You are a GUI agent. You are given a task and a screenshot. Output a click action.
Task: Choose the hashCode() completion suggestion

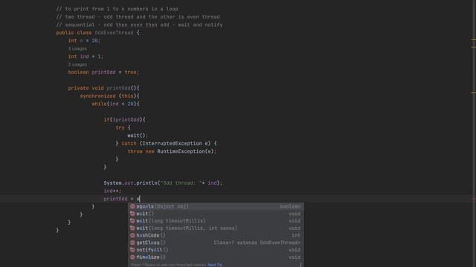(x=216, y=236)
